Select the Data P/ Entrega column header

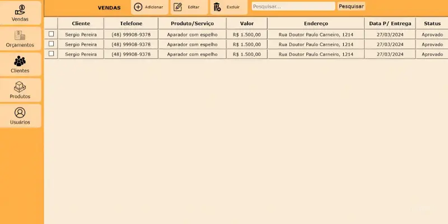390,24
